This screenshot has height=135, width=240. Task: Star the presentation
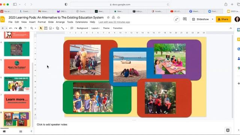tap(108, 18)
